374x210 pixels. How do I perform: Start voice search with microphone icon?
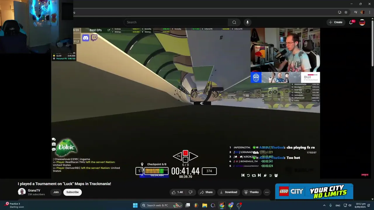[247, 22]
